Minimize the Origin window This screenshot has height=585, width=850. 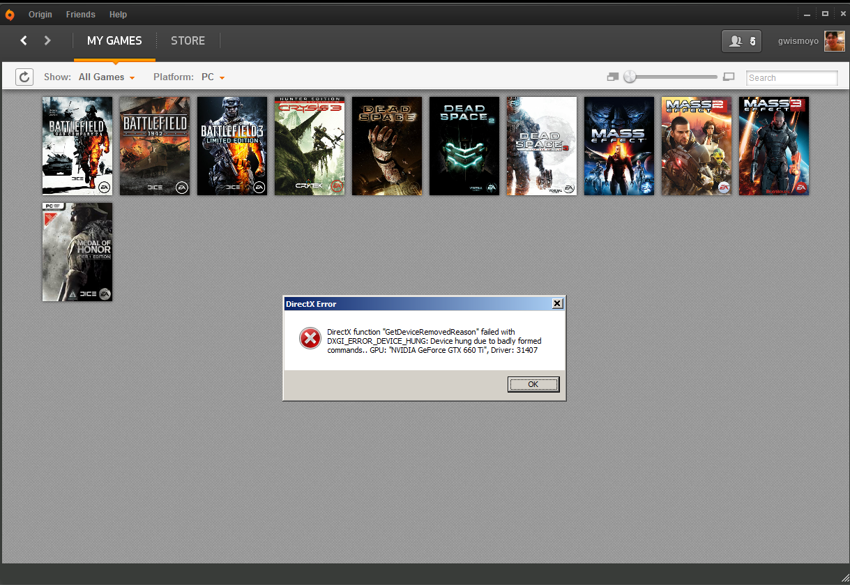[807, 14]
